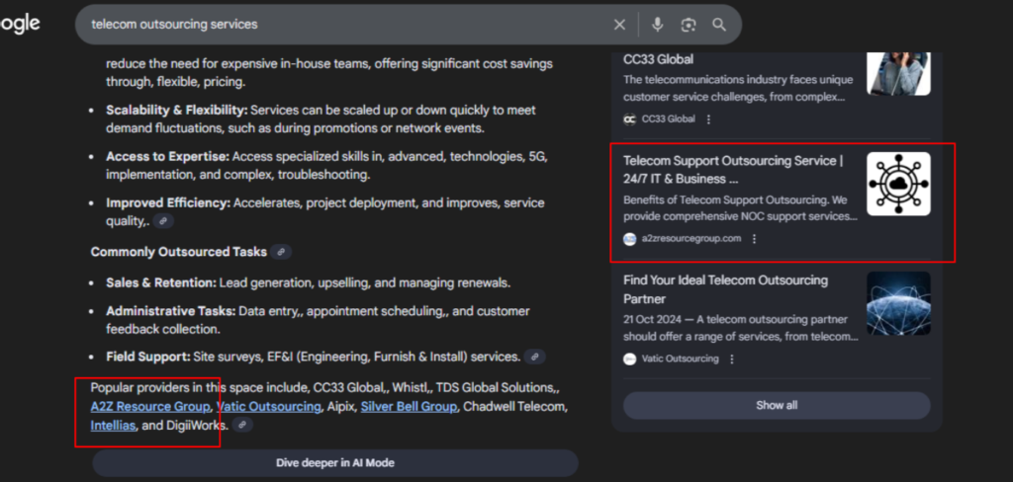Start voice search with microphone icon
The width and height of the screenshot is (1013, 482).
(x=657, y=25)
